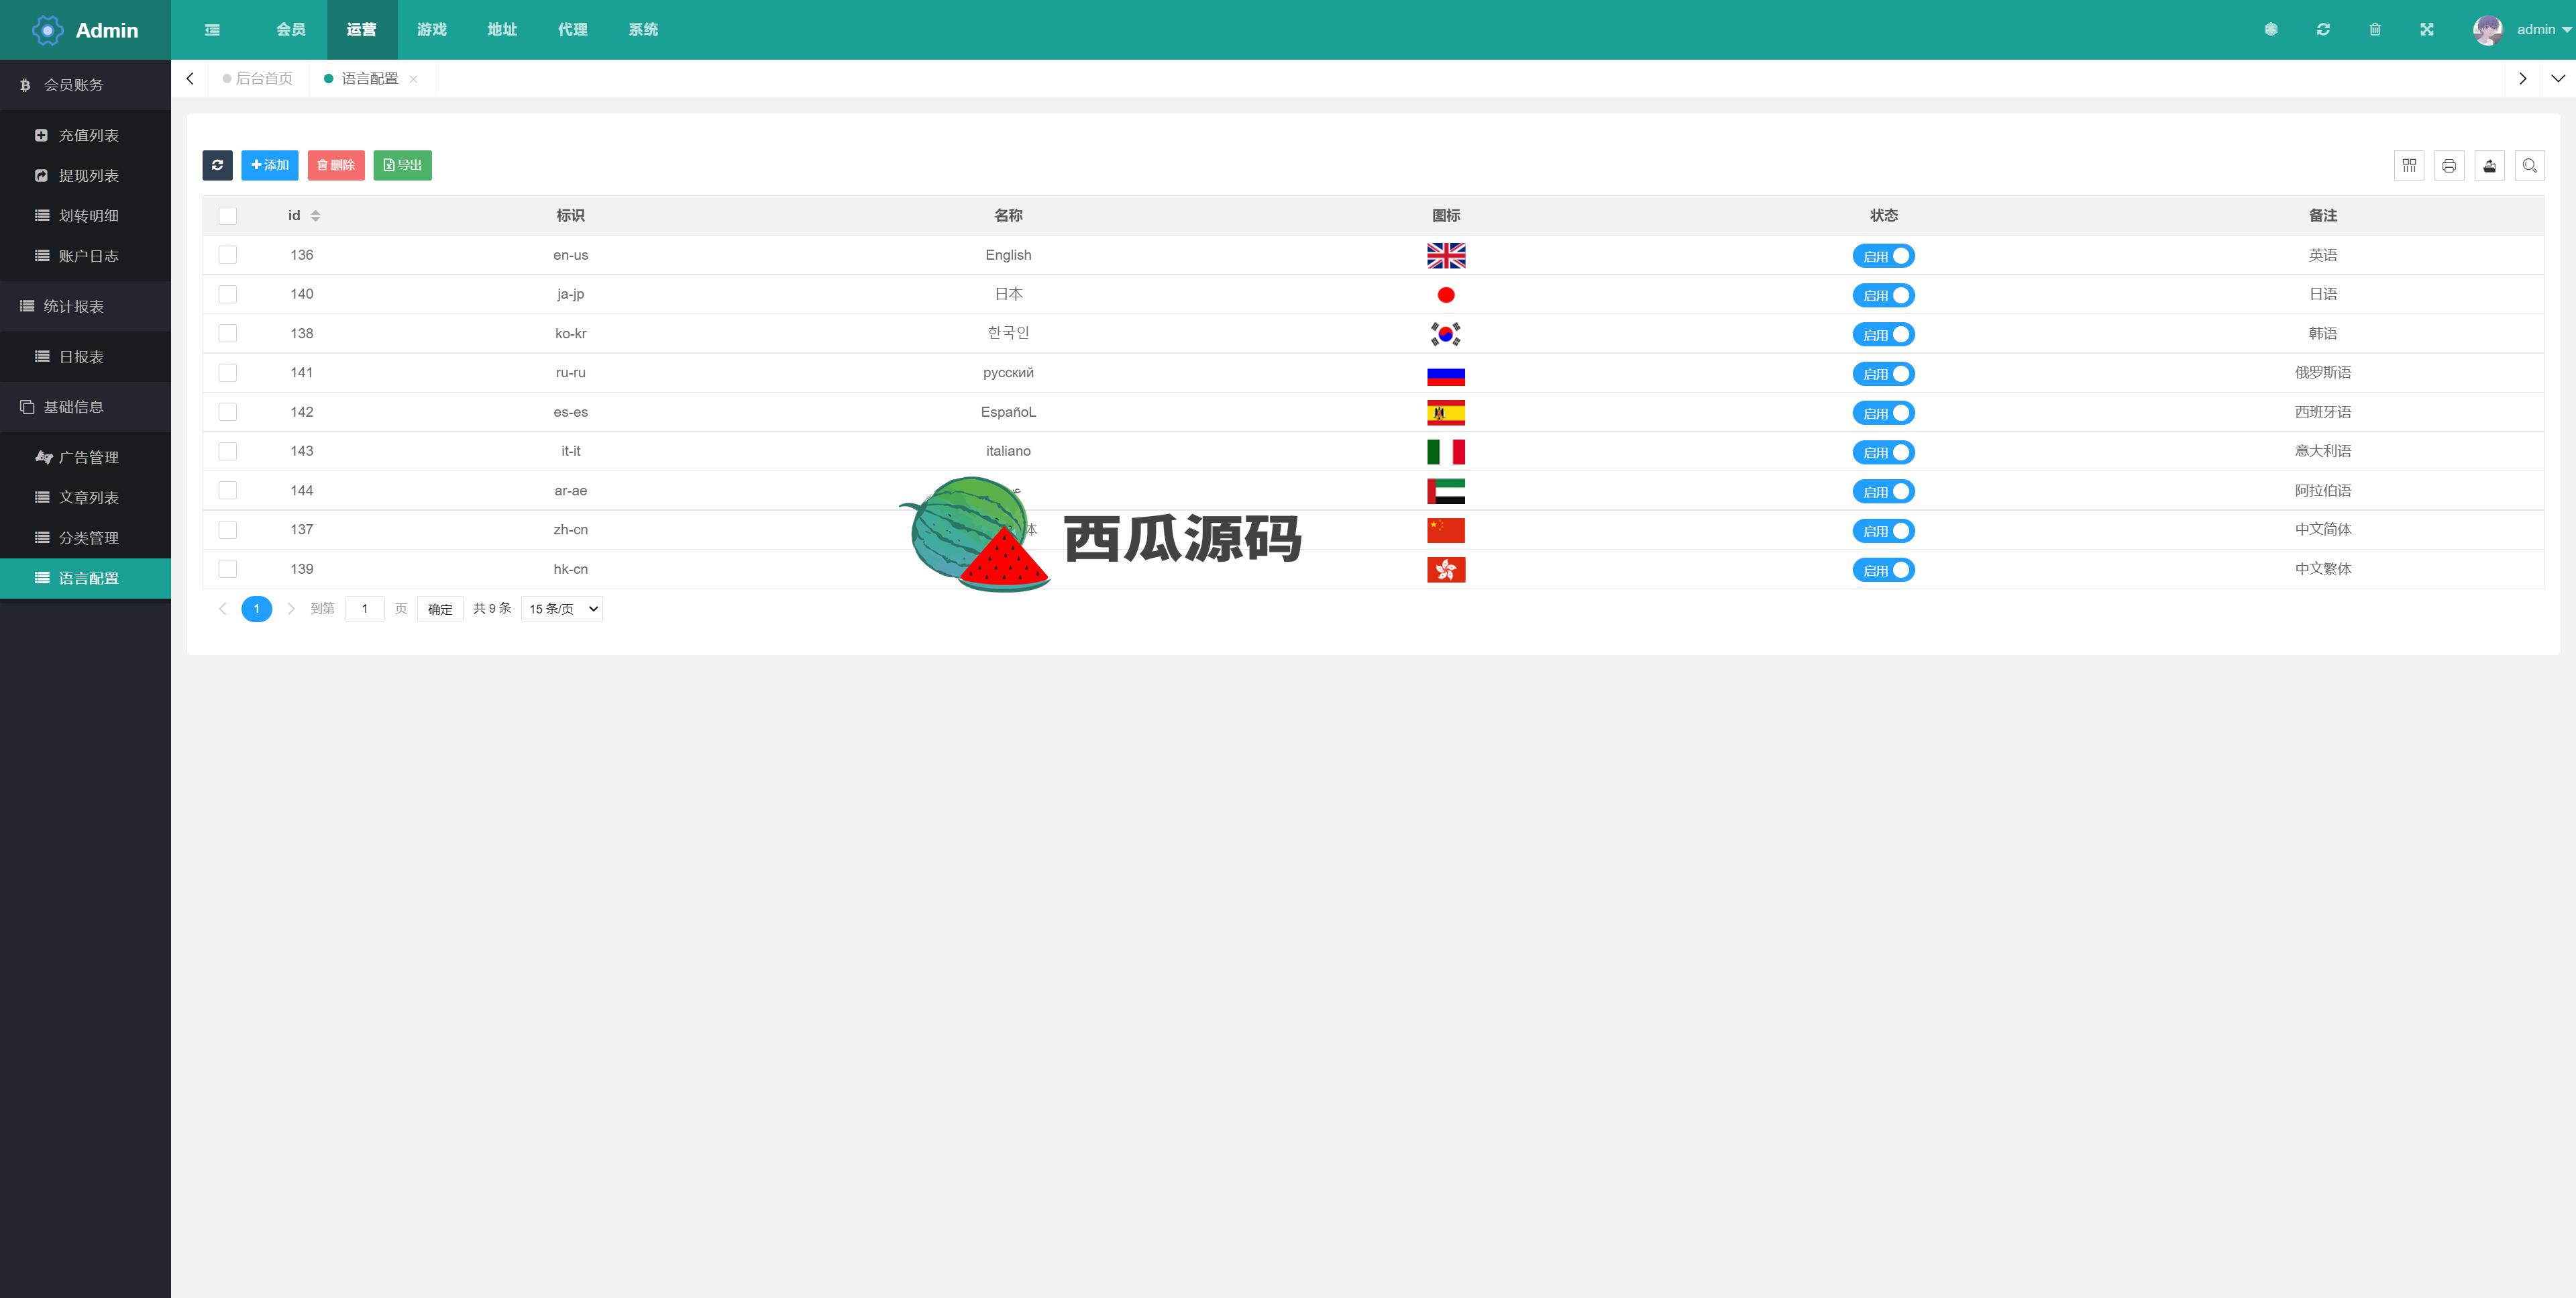Open 分类管理 in sidebar
Viewport: 2576px width, 1298px height.
point(85,538)
